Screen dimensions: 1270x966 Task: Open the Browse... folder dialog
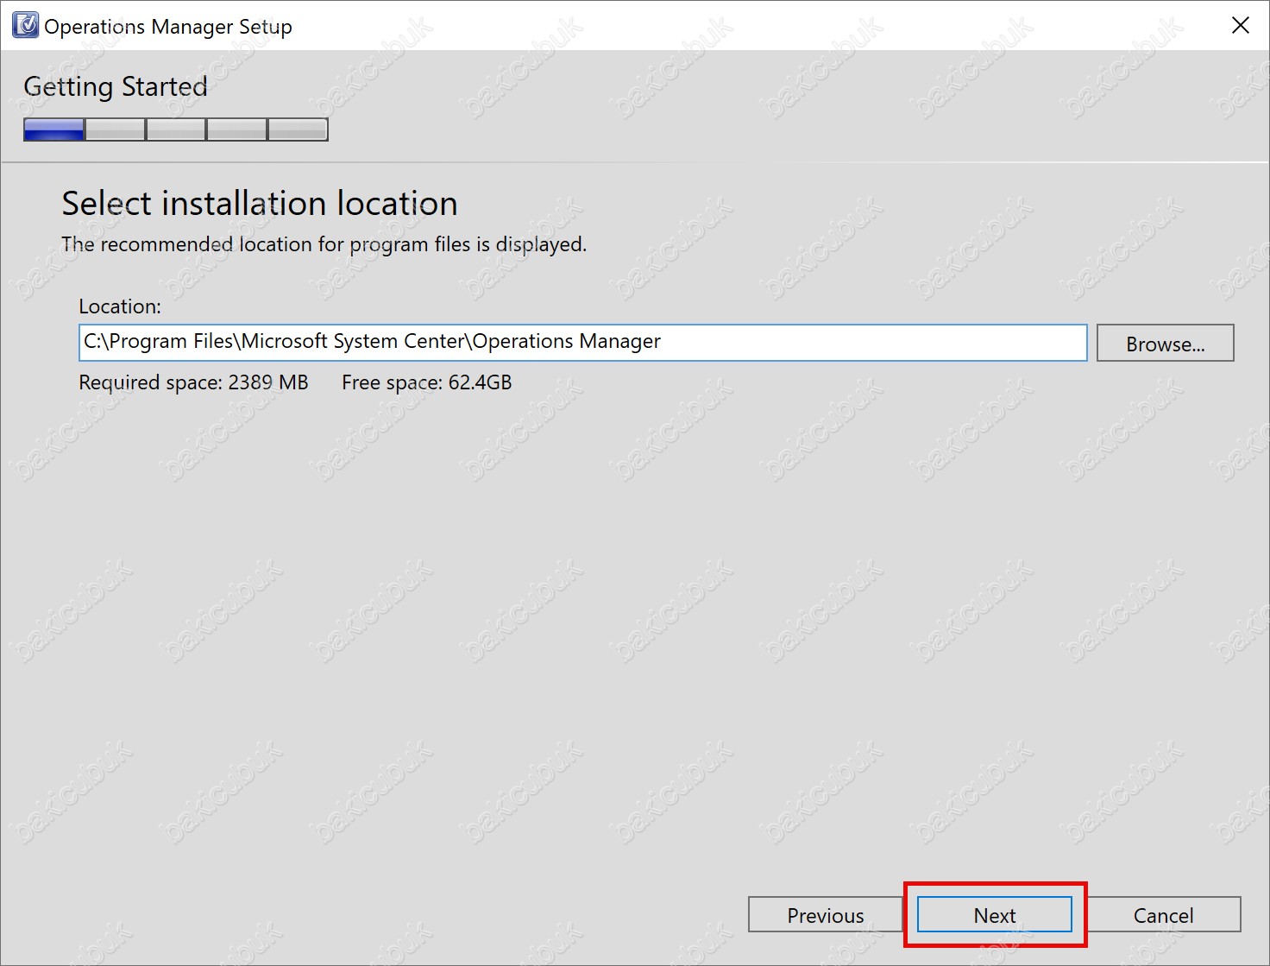pyautogui.click(x=1165, y=344)
